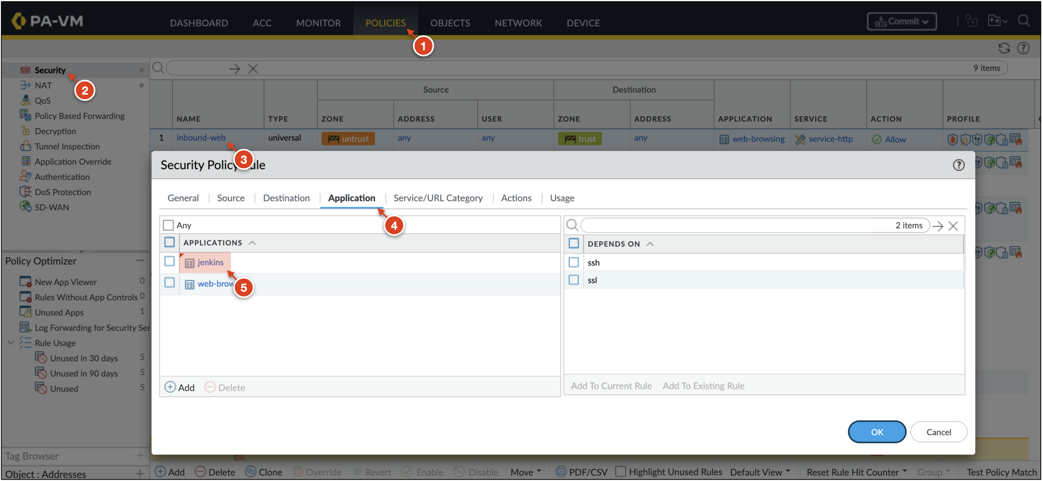Click the orange untrust zone tag

tap(348, 139)
